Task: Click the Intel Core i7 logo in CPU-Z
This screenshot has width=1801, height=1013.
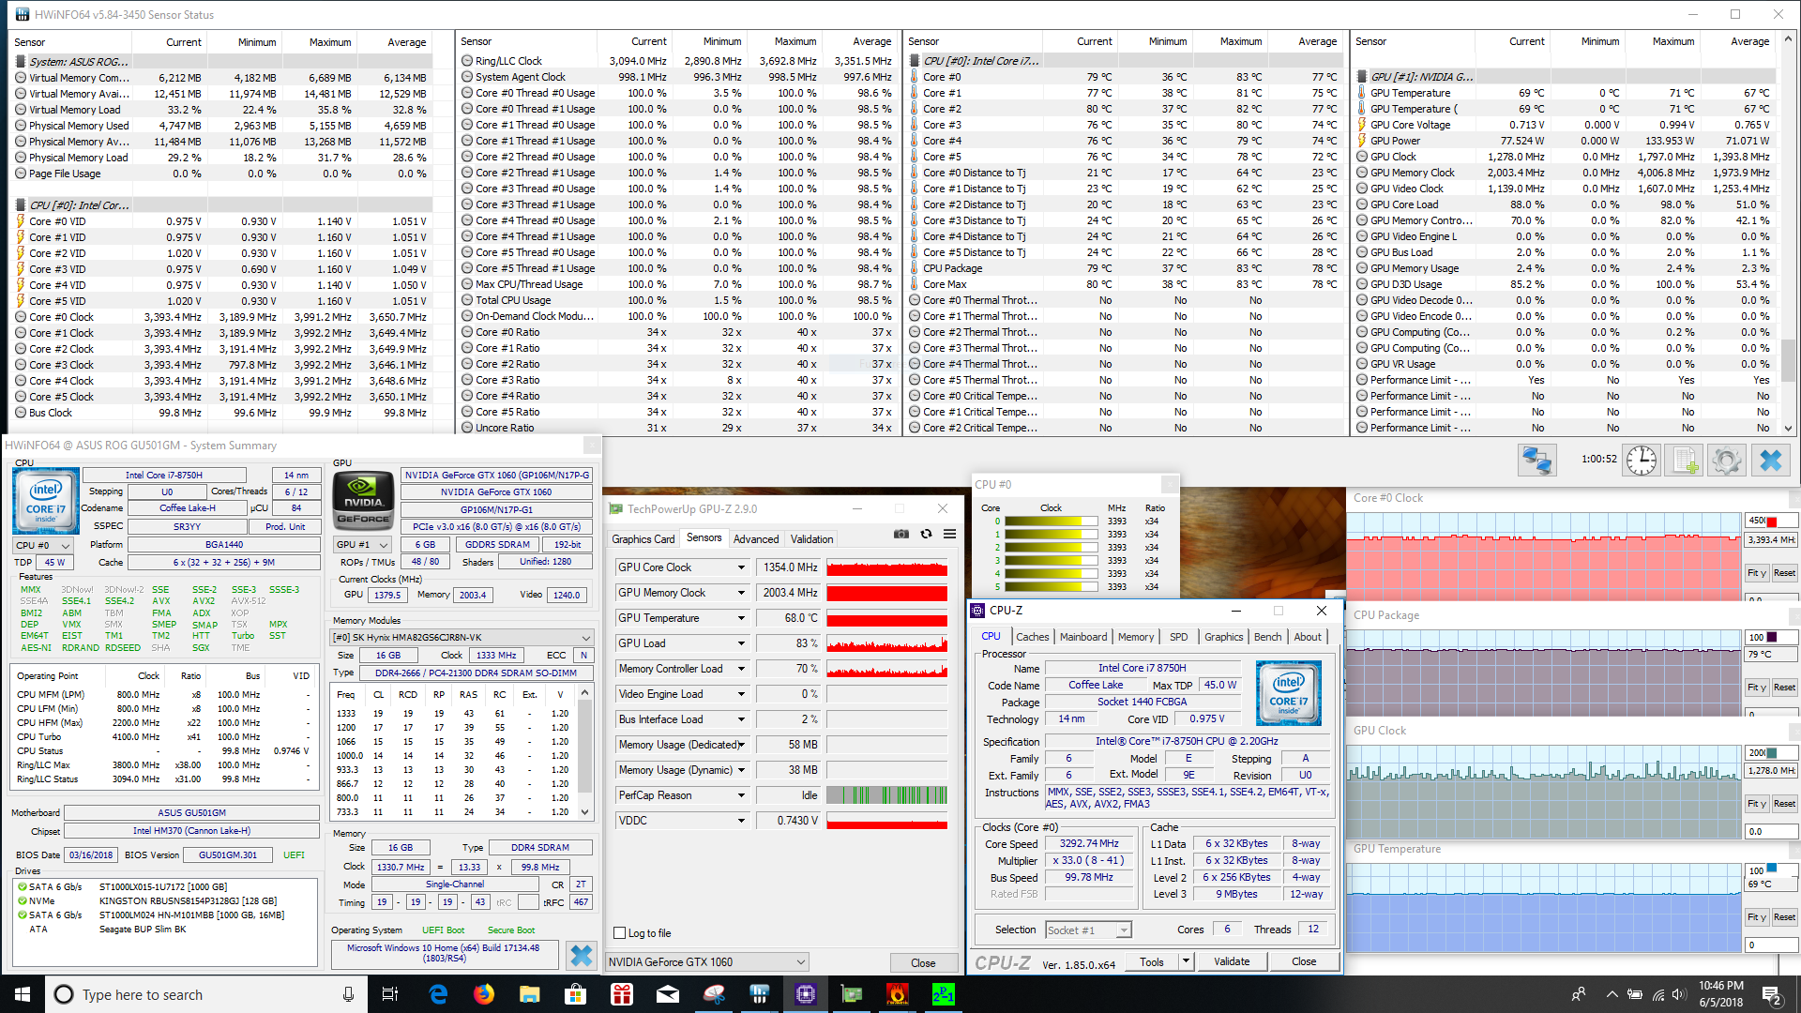Action: pos(1288,693)
